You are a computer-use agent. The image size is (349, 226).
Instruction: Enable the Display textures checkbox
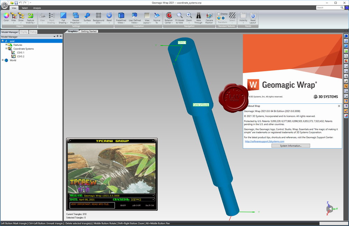(x=218, y=14)
